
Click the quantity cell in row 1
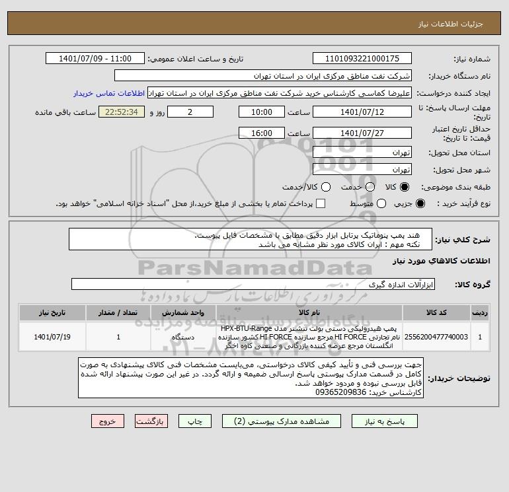[118, 337]
